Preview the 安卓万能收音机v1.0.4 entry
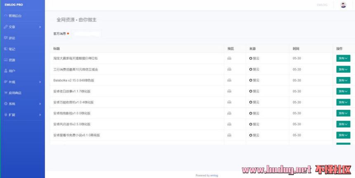Image resolution: width=355 pixels, height=178 pixels. click(230, 102)
